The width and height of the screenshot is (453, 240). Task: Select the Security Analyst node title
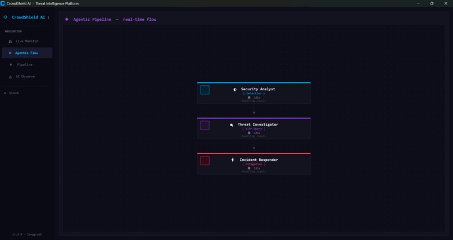tap(258, 89)
